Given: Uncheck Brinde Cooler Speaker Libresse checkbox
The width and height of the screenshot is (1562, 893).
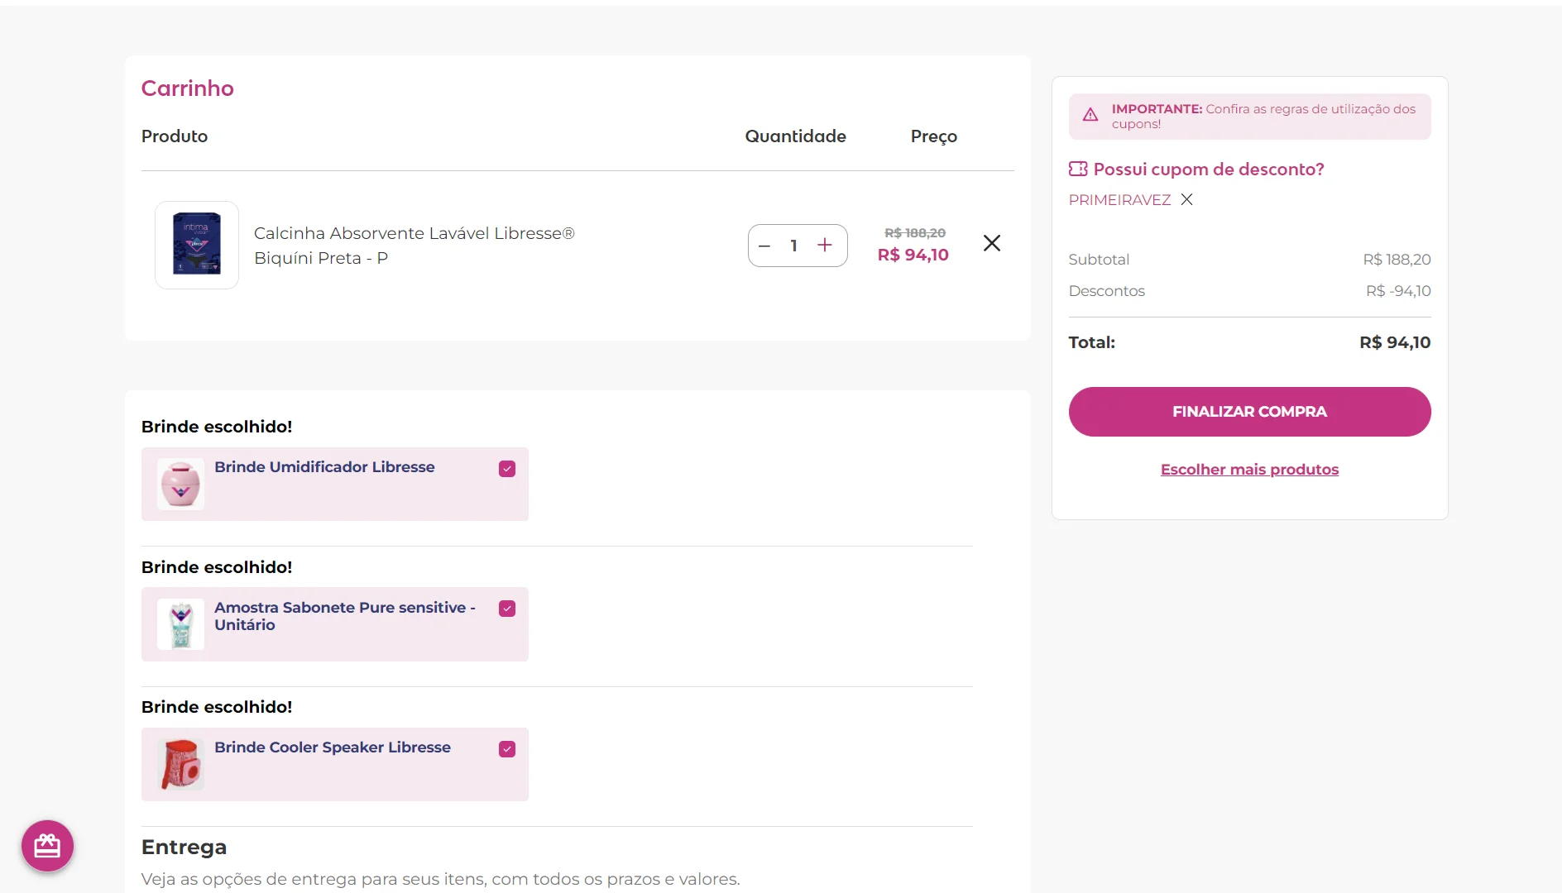Looking at the screenshot, I should (507, 749).
